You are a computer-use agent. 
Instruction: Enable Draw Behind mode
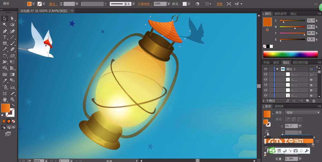9,127
